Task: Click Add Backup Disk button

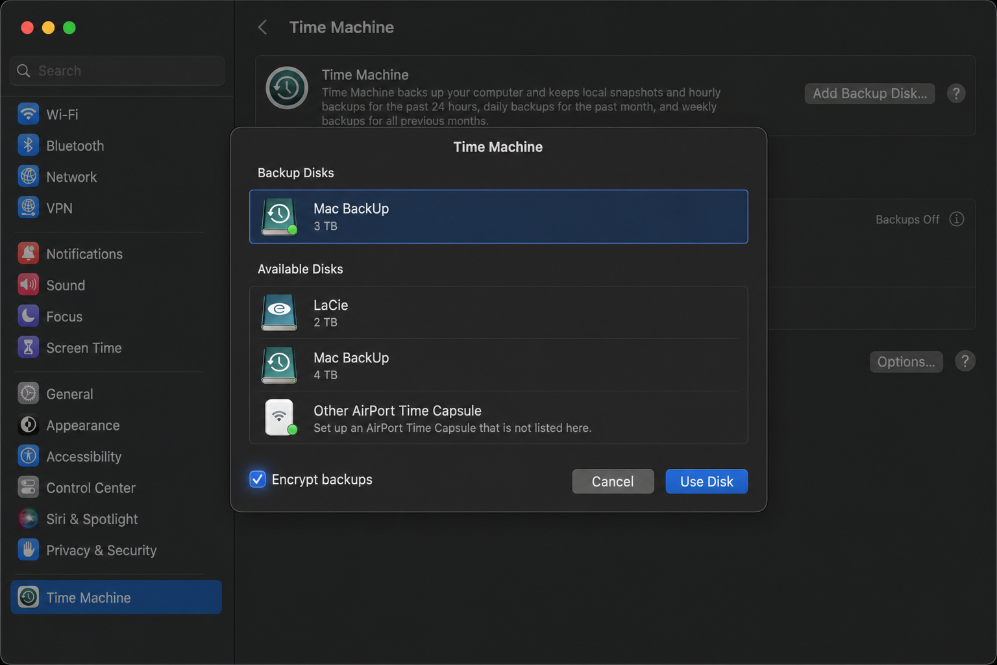Action: pos(870,94)
